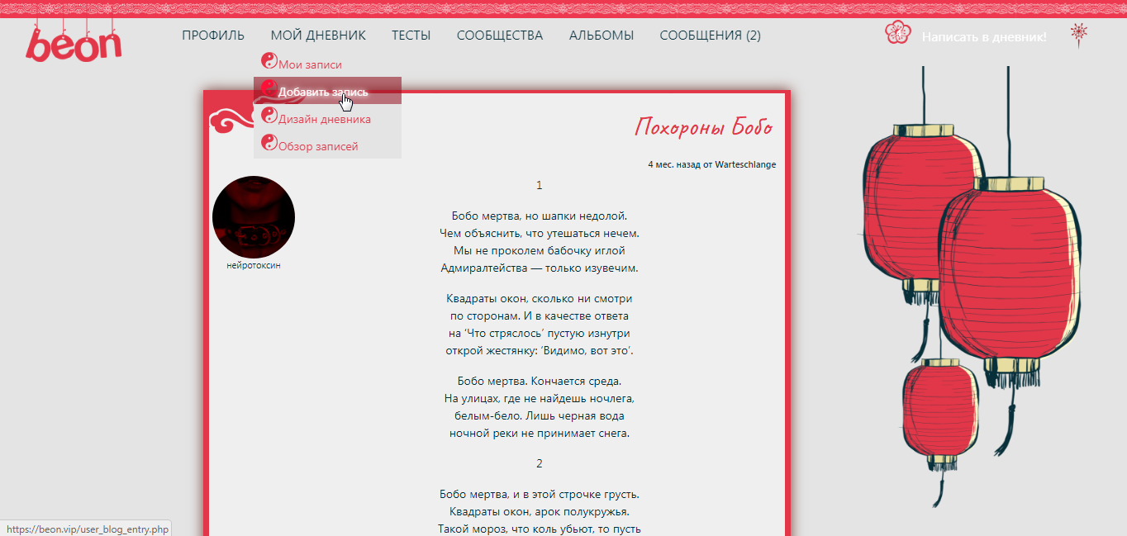Open the post title Похороны Бобо

point(704,127)
